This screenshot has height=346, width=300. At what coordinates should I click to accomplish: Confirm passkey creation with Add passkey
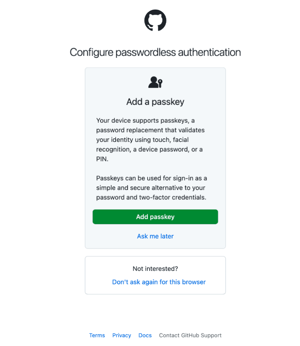point(155,217)
